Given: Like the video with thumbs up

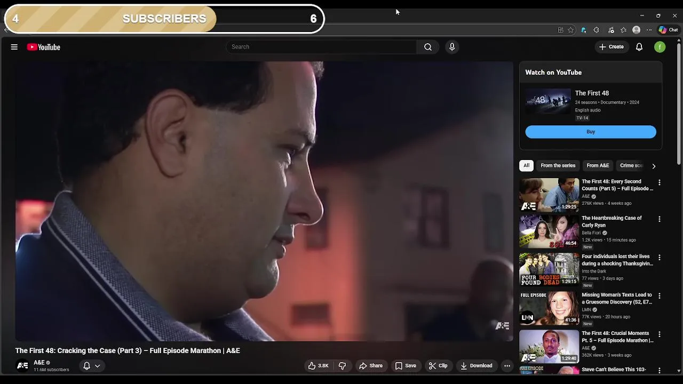Looking at the screenshot, I should (x=319, y=366).
